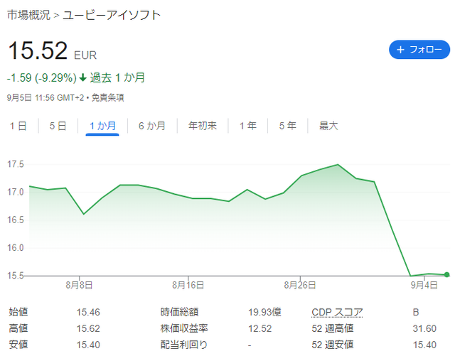Click the down arrow change icon
The height and width of the screenshot is (361, 455).
pyautogui.click(x=83, y=77)
